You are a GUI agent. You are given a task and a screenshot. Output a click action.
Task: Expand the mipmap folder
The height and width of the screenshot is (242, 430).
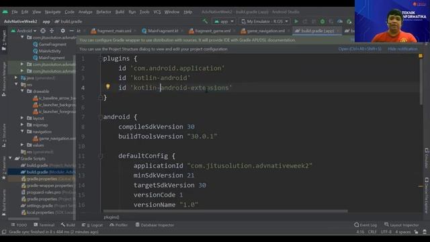coord(22,125)
